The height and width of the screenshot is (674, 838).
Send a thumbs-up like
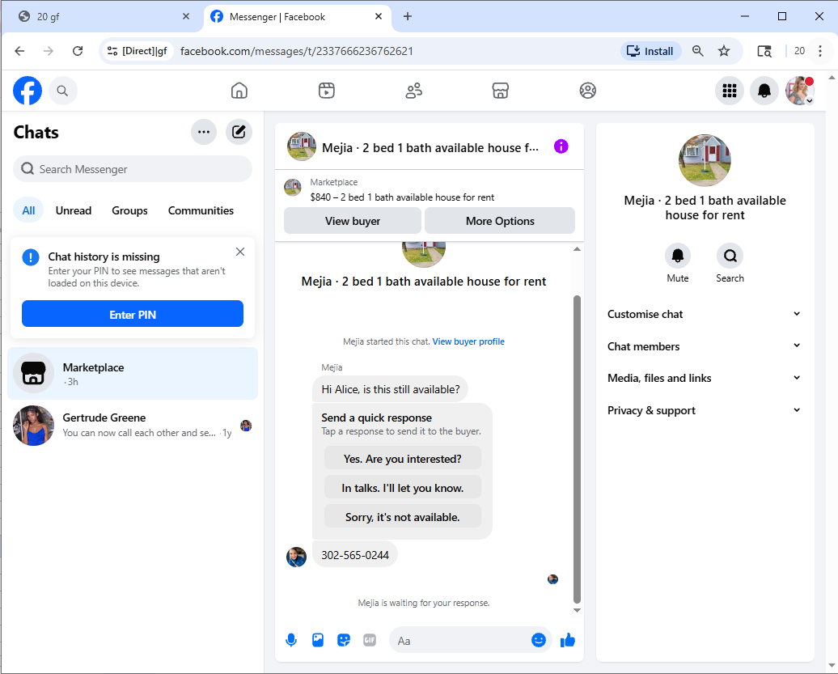click(x=567, y=640)
